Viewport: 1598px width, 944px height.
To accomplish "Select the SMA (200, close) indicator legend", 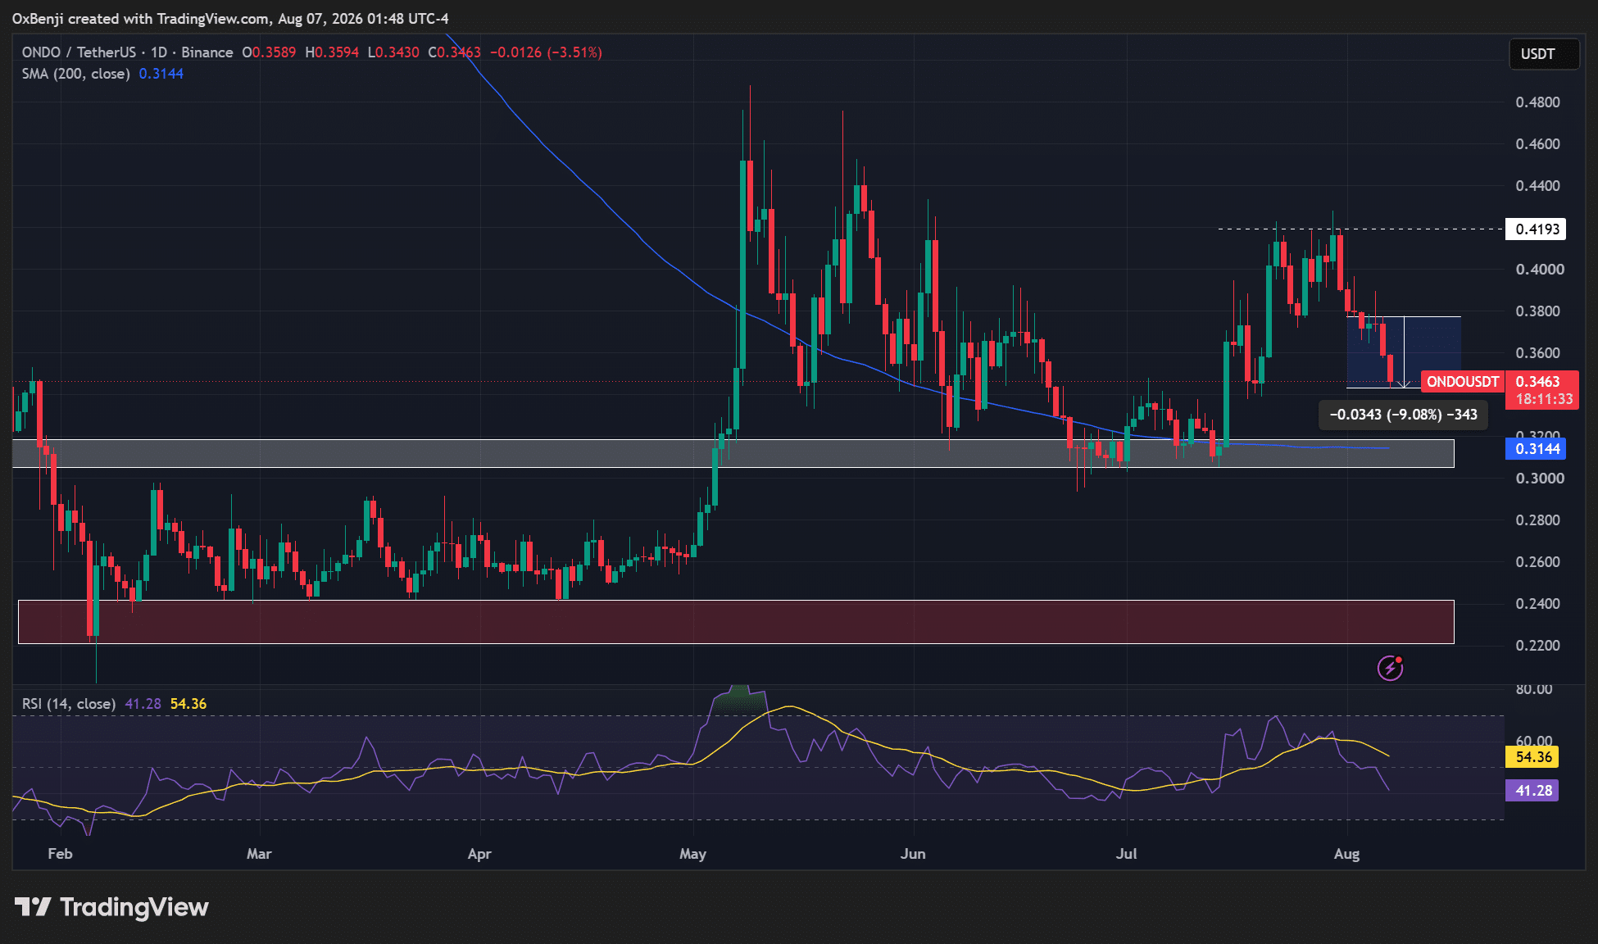I will point(75,74).
